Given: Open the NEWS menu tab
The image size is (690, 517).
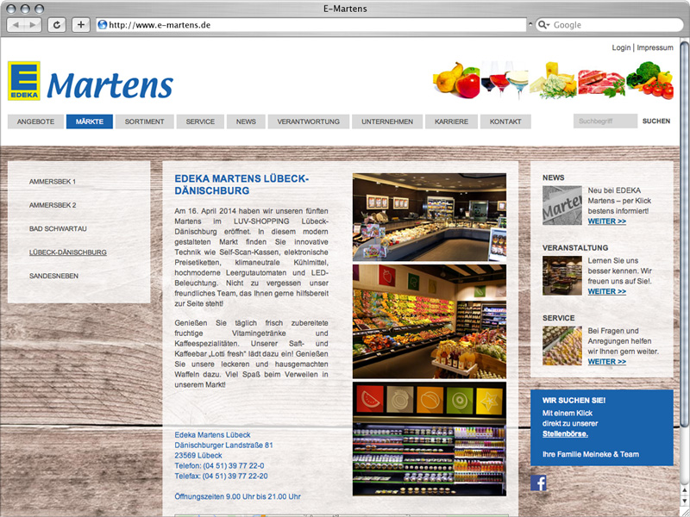Looking at the screenshot, I should (246, 121).
